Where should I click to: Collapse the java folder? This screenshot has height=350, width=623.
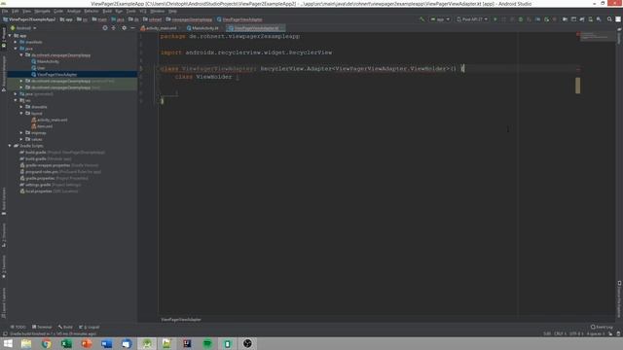tap(16, 49)
